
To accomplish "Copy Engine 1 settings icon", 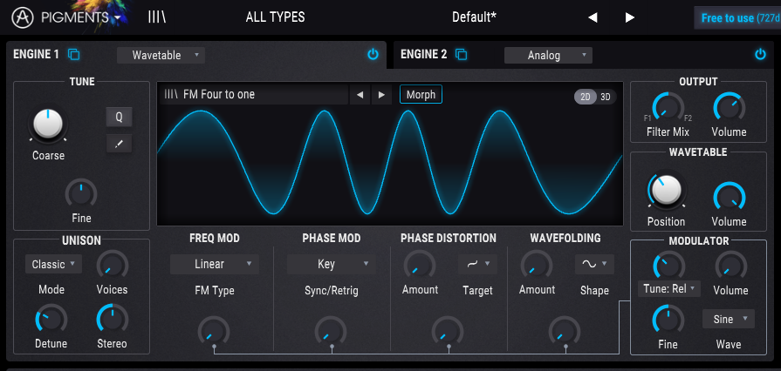I will 73,54.
